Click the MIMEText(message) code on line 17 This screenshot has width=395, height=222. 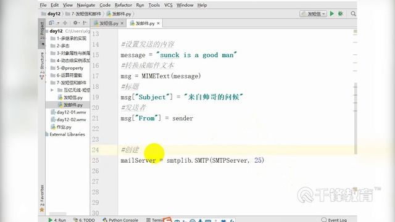tap(171, 76)
